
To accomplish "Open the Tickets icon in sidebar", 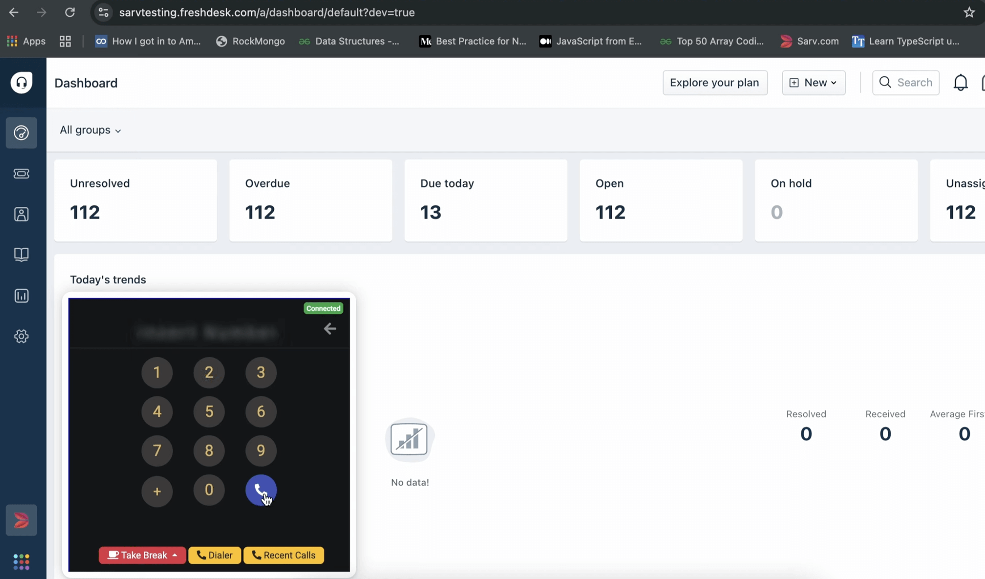I will (x=21, y=173).
